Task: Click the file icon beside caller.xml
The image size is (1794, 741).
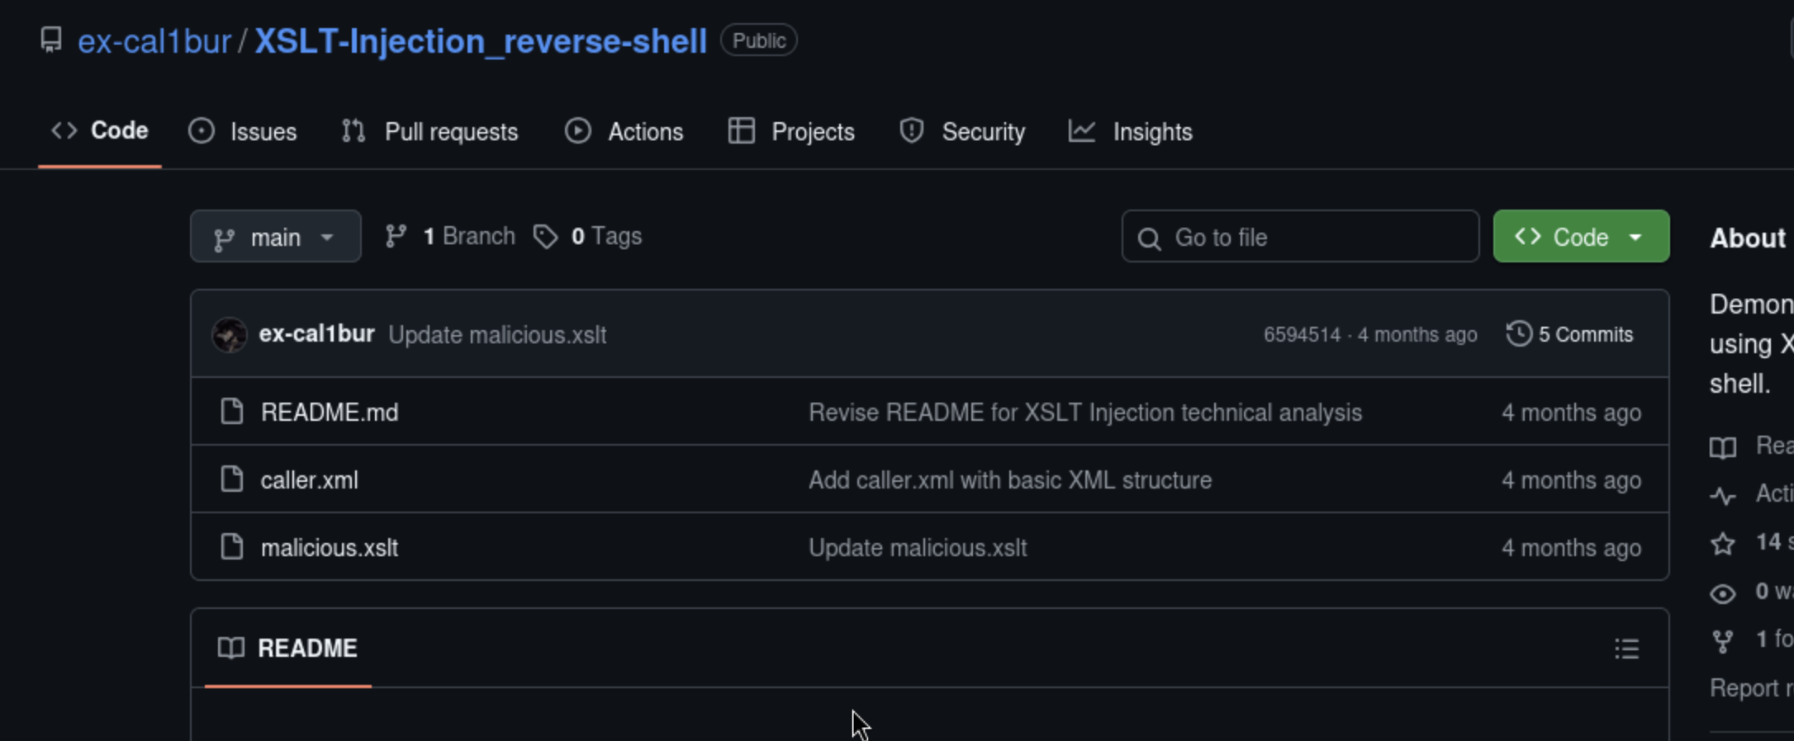Action: pos(232,479)
